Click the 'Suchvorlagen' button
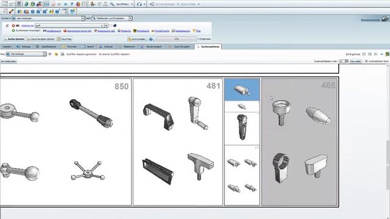 tap(136, 39)
